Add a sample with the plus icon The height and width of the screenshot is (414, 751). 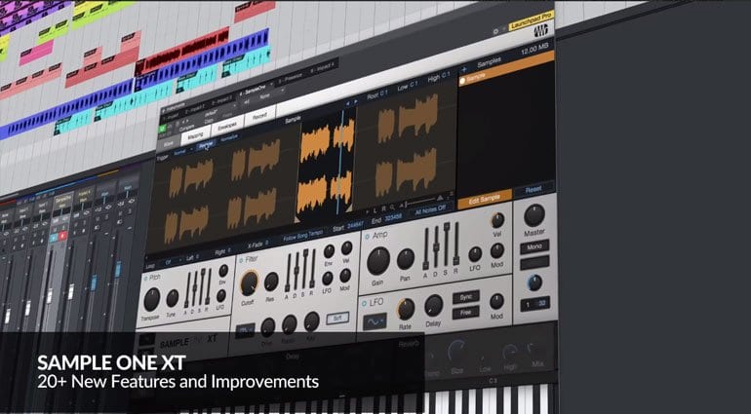pyautogui.click(x=464, y=70)
